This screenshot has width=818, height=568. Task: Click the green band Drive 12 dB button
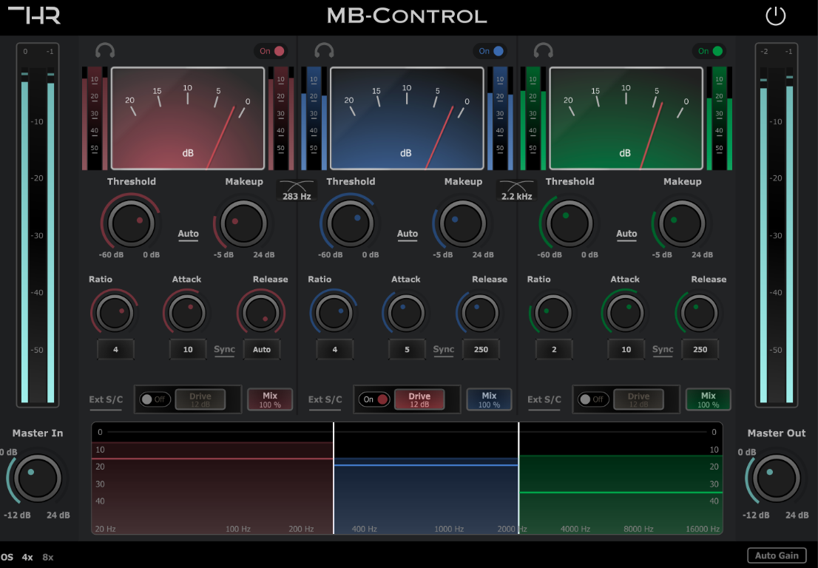(638, 399)
